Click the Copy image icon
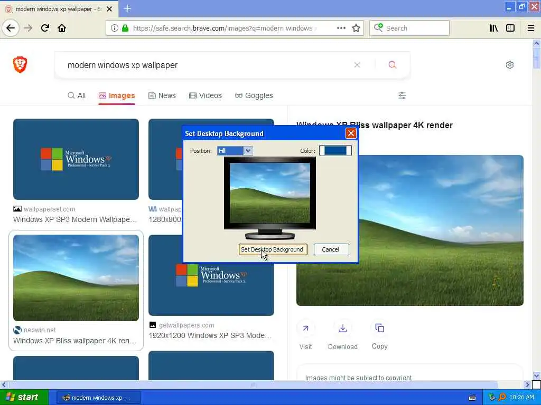 click(379, 328)
